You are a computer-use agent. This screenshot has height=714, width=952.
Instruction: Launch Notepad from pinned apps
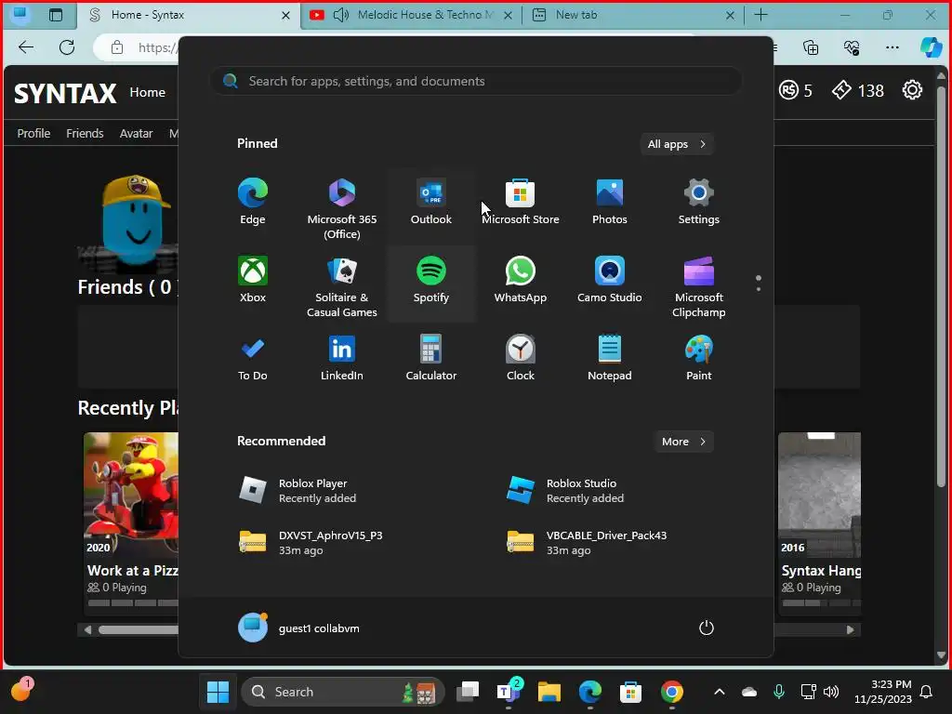pyautogui.click(x=610, y=358)
